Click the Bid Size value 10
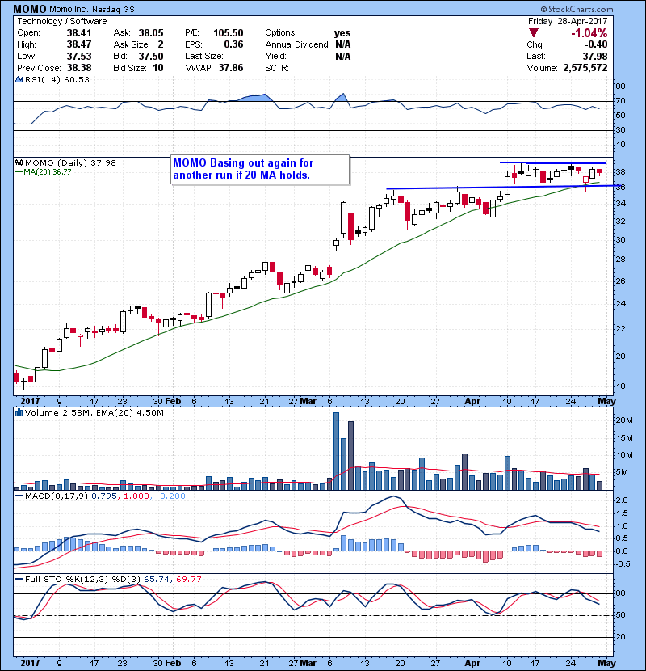This screenshot has width=646, height=671. [x=158, y=68]
